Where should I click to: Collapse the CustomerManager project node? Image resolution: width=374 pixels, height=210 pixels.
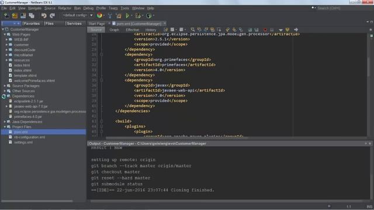pyautogui.click(x=3, y=29)
